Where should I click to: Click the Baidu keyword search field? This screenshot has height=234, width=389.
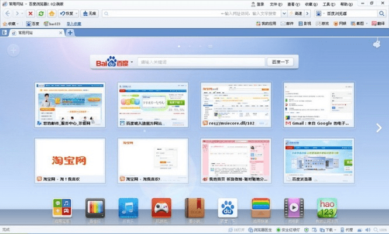pyautogui.click(x=201, y=62)
